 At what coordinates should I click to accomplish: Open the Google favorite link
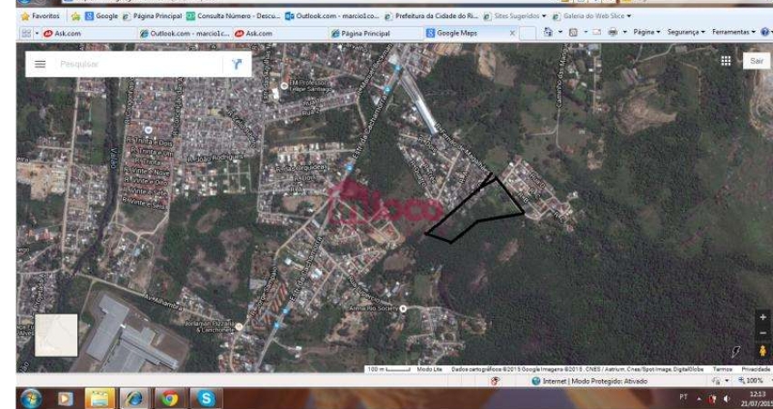click(x=101, y=16)
